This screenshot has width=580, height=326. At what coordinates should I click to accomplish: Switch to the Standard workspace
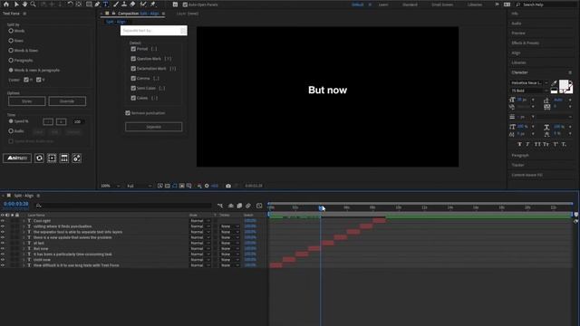tap(410, 5)
